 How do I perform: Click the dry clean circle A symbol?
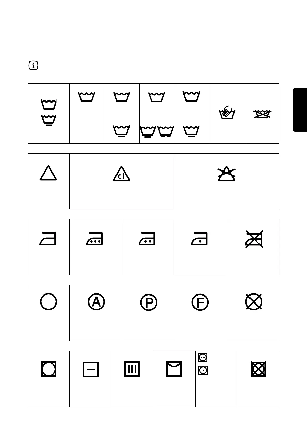(x=96, y=302)
